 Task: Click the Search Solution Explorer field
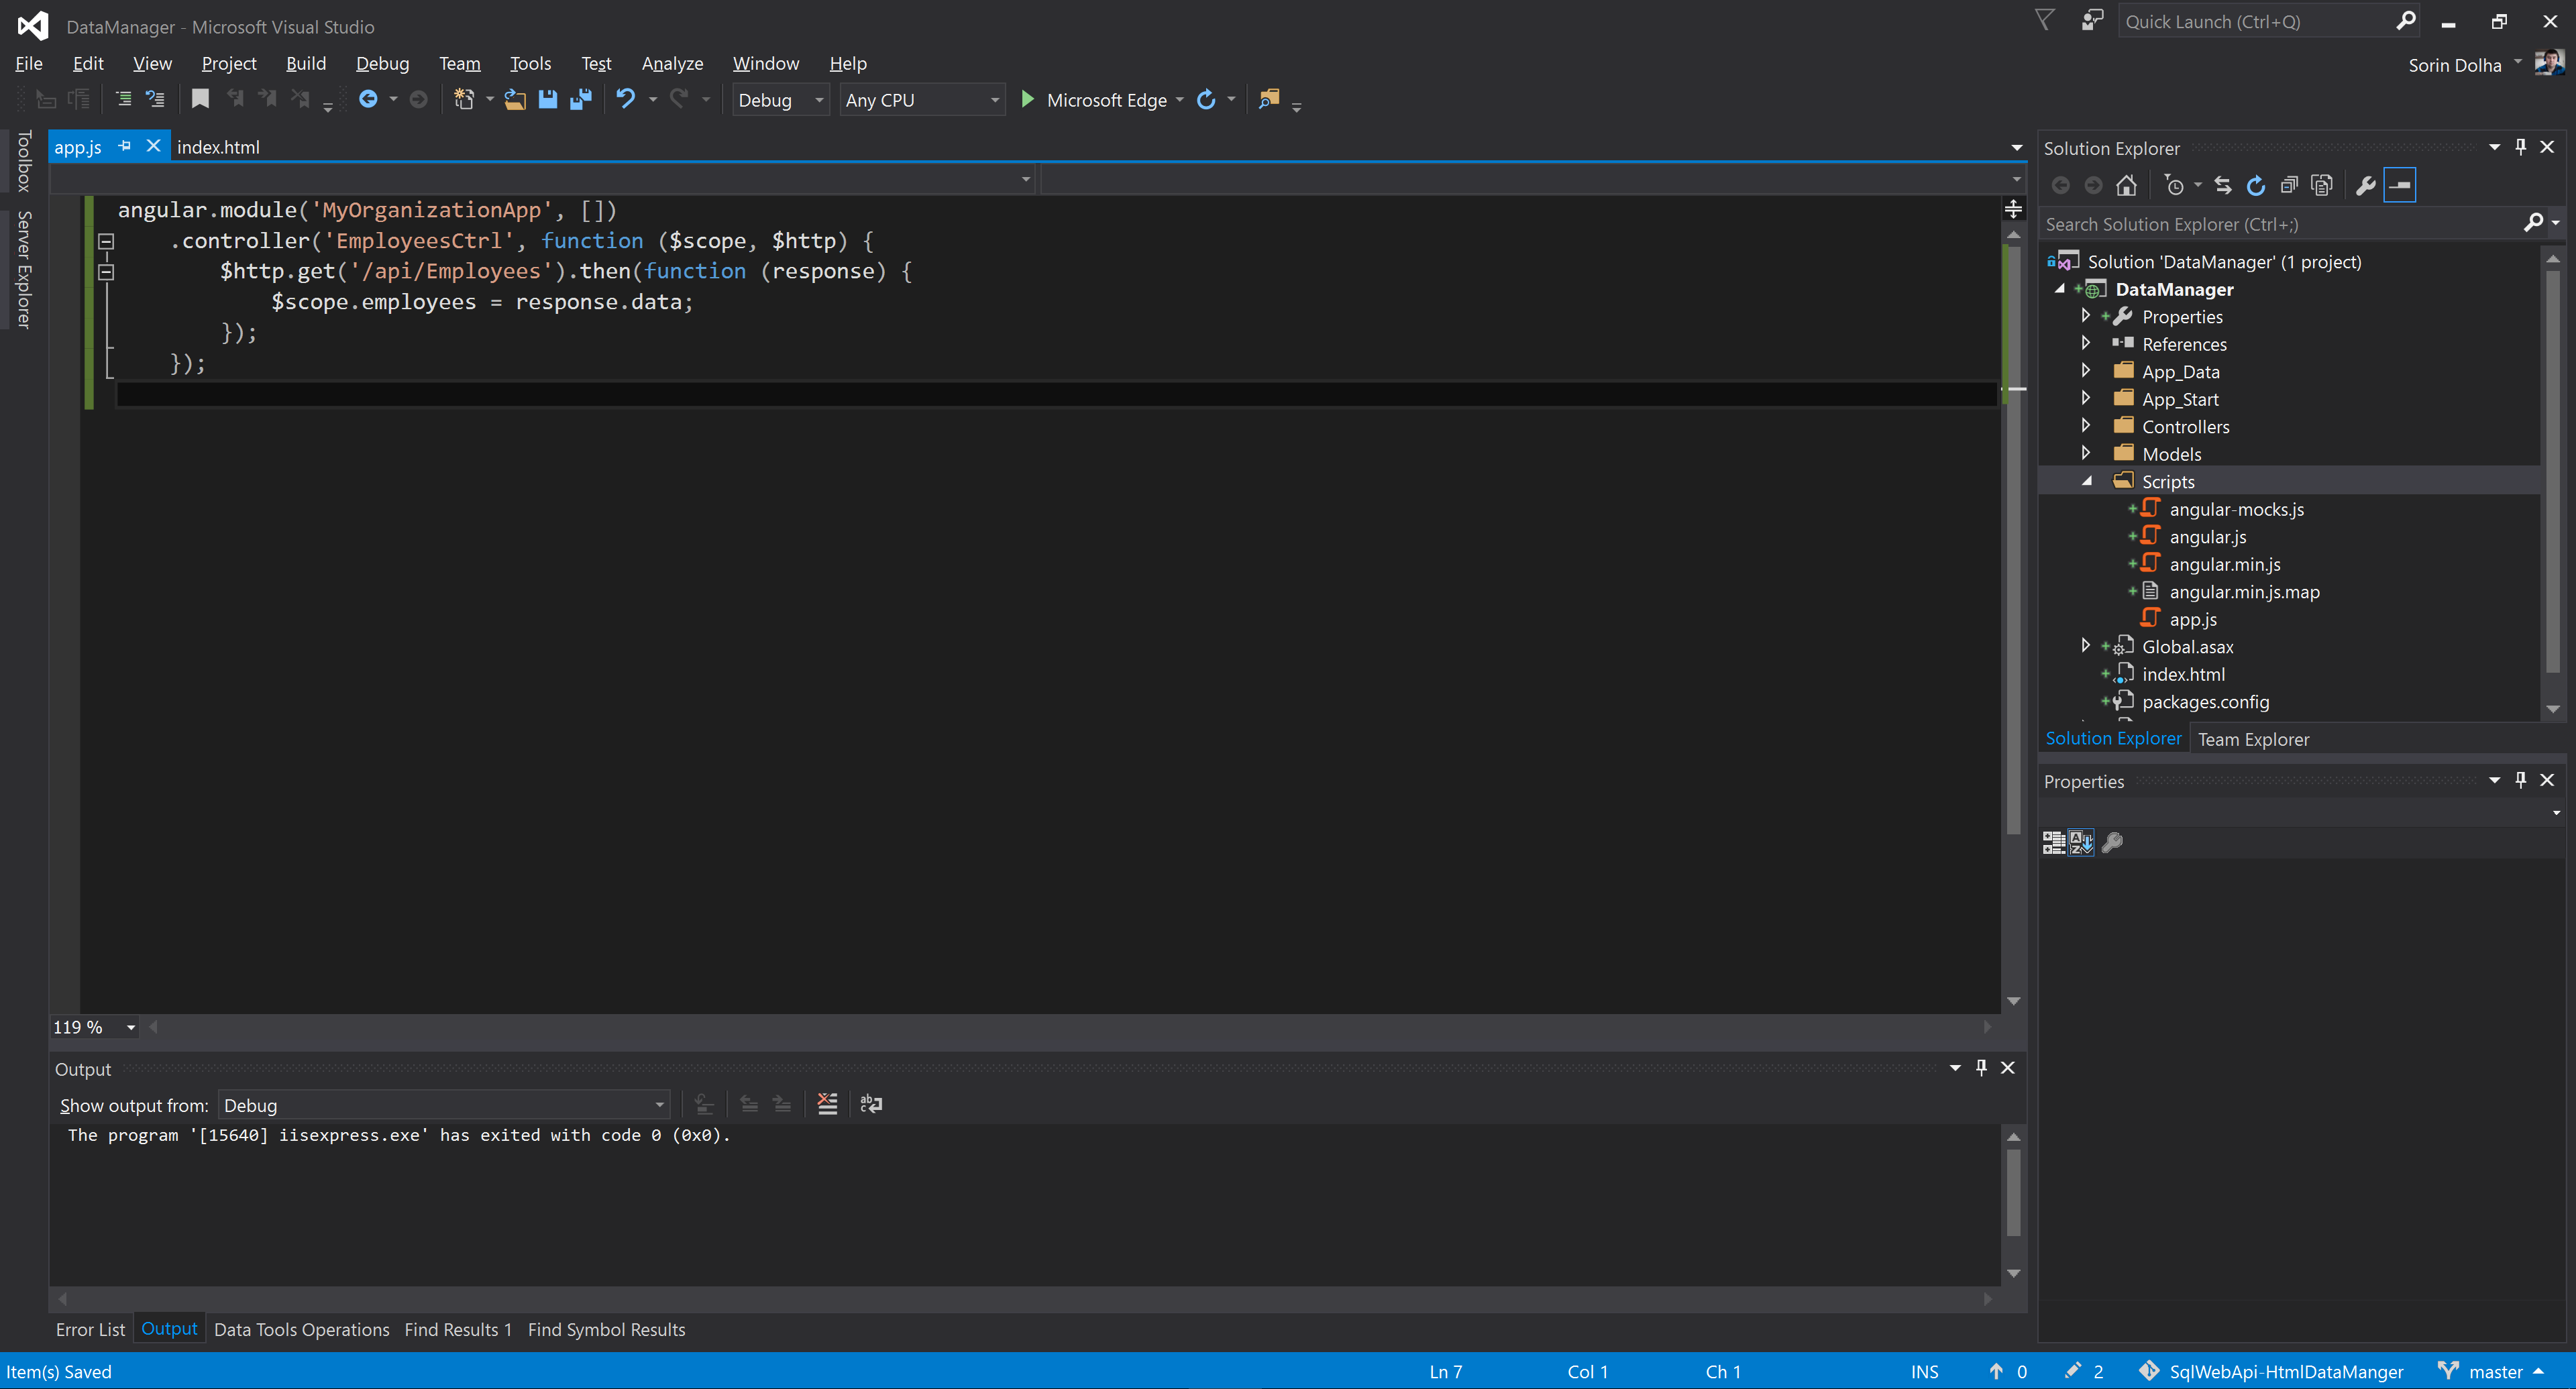pyautogui.click(x=2280, y=224)
